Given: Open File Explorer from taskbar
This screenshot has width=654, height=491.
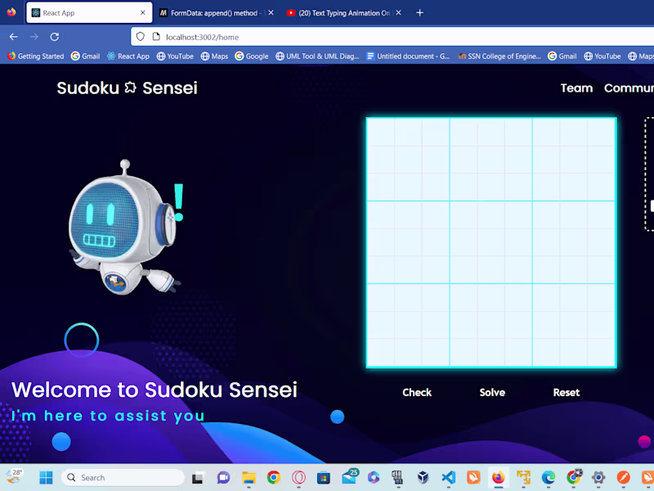Looking at the screenshot, I should [x=249, y=477].
